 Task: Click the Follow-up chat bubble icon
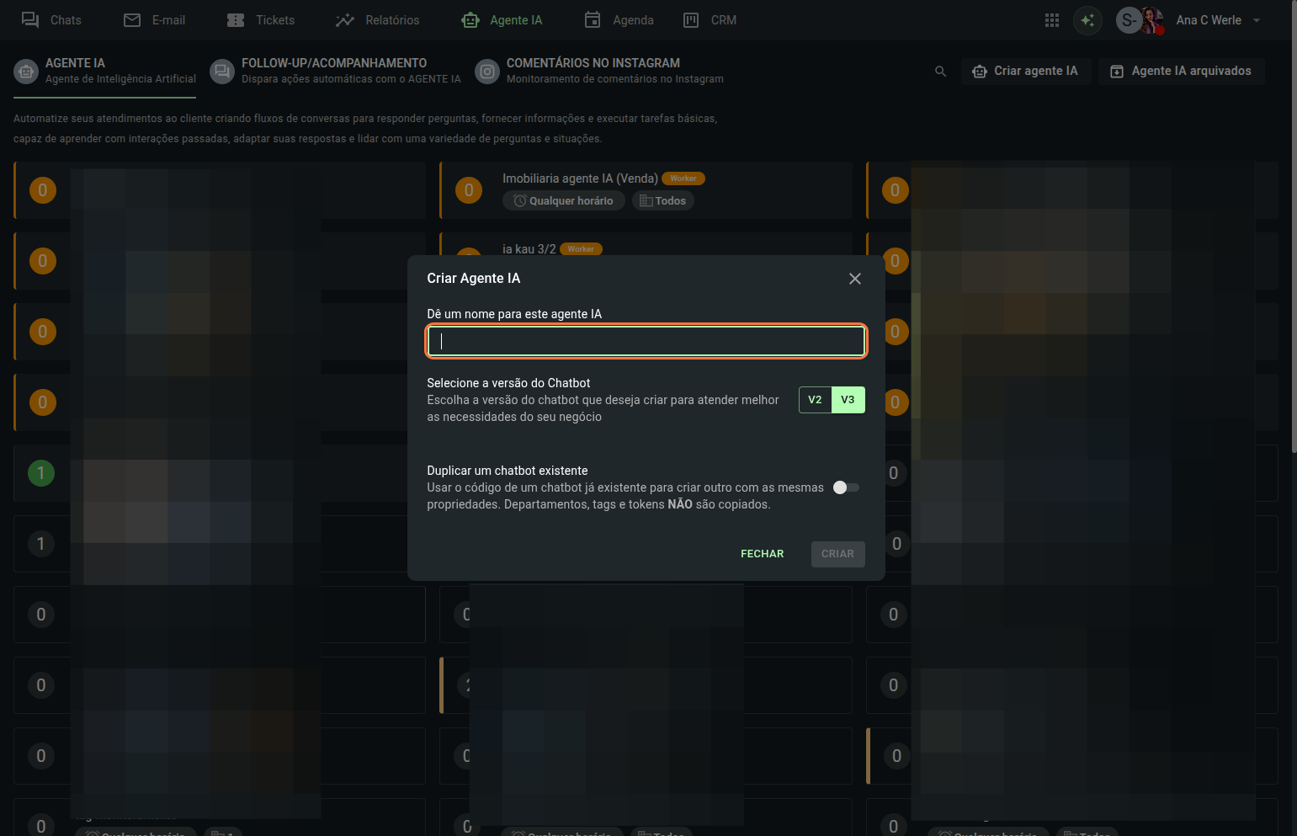click(222, 72)
